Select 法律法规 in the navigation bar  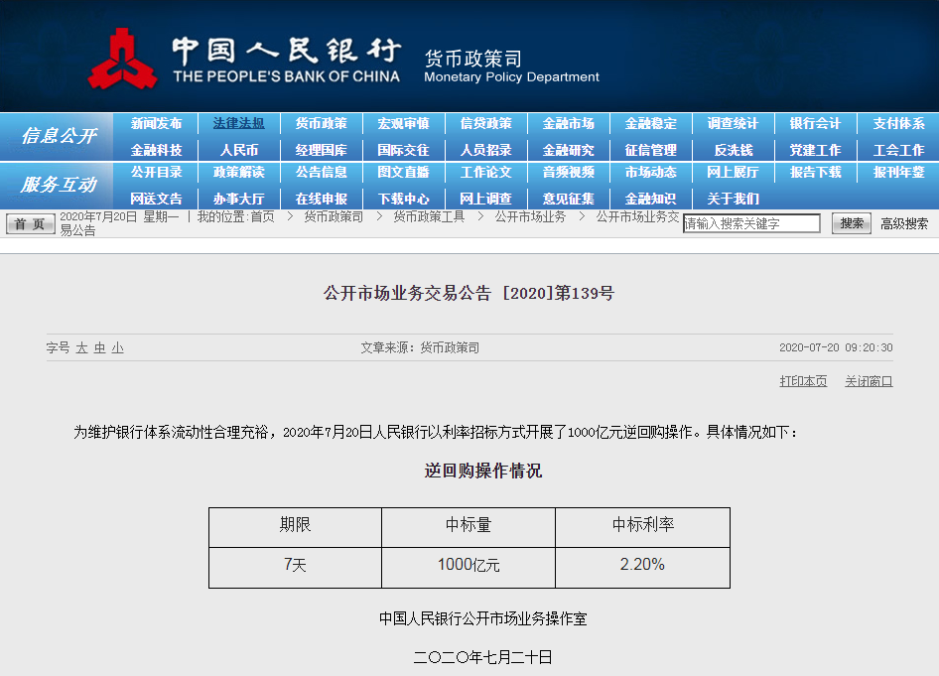coord(238,124)
